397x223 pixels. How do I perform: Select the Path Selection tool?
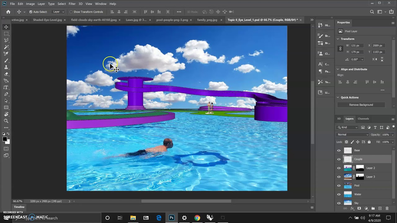6,101
